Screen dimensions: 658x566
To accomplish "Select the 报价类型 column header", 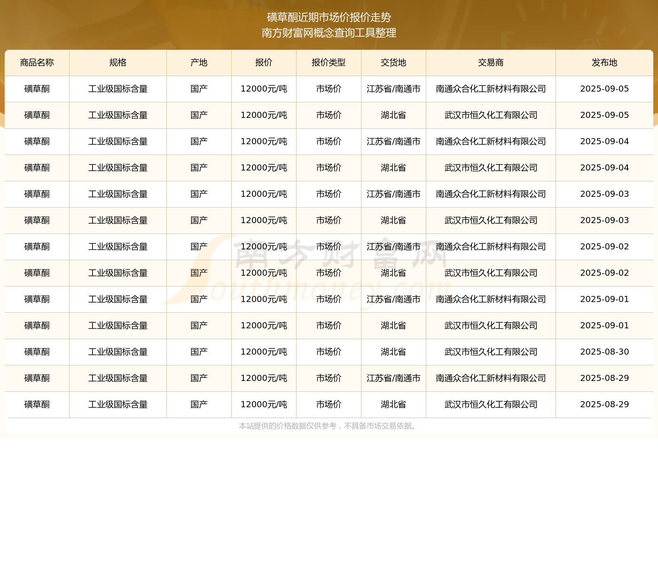I will (x=329, y=62).
